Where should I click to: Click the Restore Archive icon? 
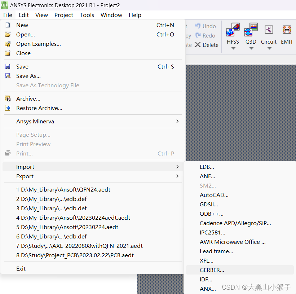tap(8, 108)
